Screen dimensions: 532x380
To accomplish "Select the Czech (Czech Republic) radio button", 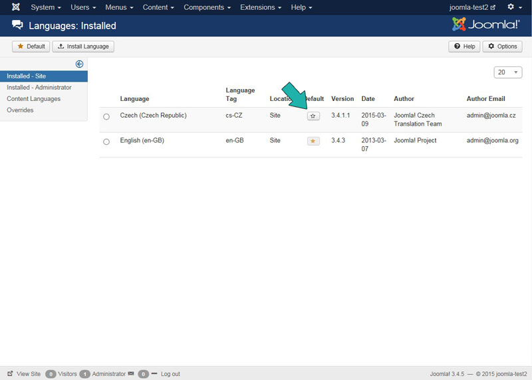I will click(106, 117).
